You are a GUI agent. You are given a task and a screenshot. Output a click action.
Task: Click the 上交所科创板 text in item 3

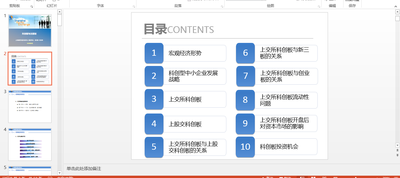(185, 100)
